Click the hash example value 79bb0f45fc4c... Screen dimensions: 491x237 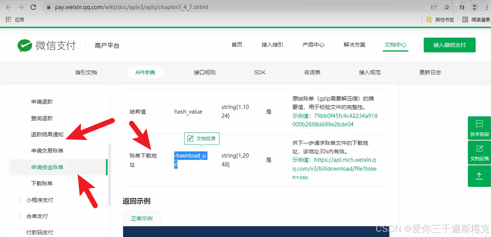(335, 120)
